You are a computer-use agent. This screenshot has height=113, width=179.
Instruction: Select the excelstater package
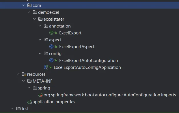click(54, 19)
